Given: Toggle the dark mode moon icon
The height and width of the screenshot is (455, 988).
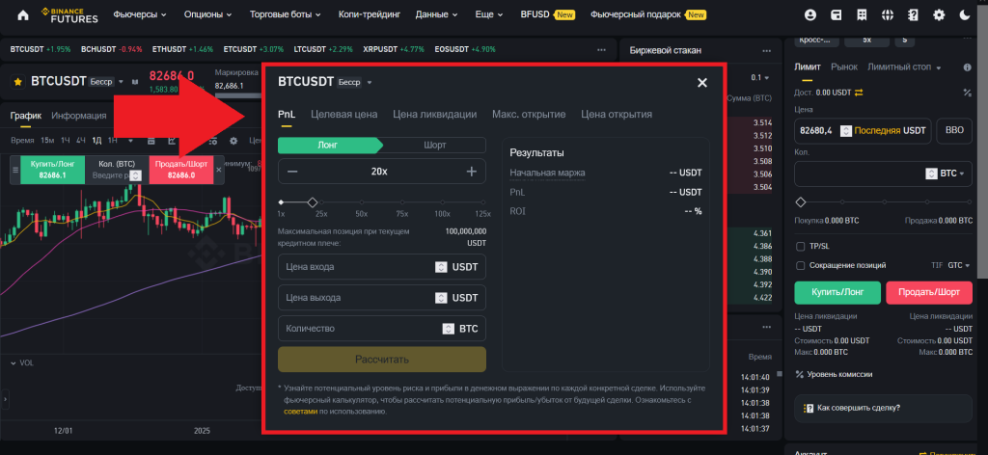Looking at the screenshot, I should coord(965,15).
